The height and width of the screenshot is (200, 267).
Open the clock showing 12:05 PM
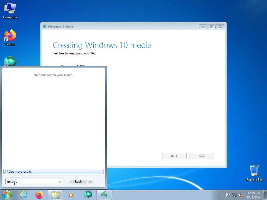coord(254,195)
